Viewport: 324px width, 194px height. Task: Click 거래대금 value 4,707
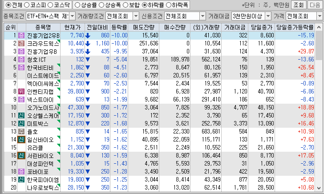click(240, 107)
